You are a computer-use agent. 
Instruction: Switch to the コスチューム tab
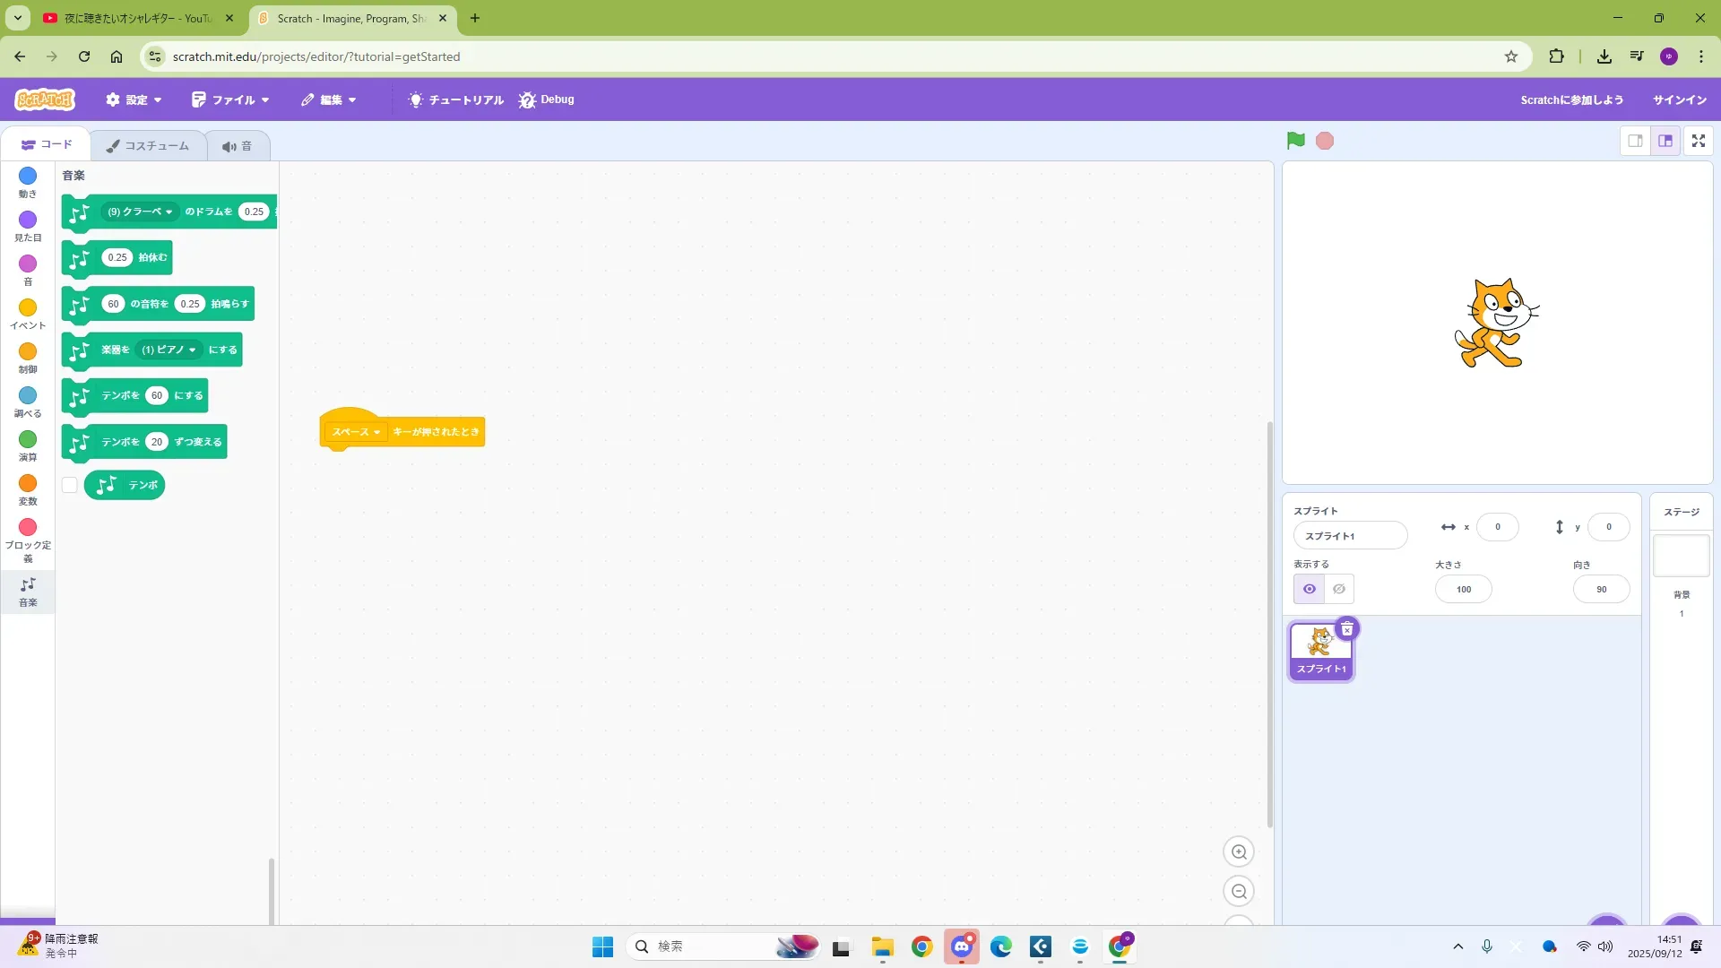tap(148, 145)
